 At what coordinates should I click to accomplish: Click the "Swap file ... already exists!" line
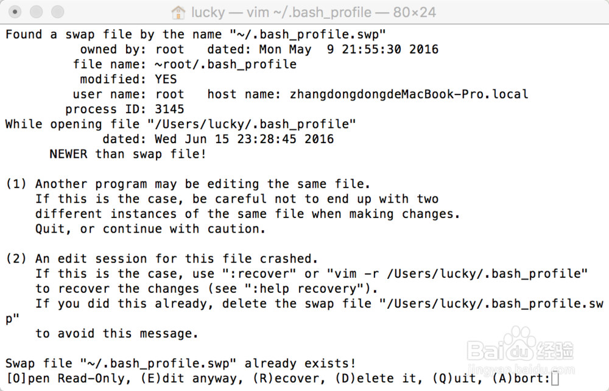pyautogui.click(x=180, y=364)
